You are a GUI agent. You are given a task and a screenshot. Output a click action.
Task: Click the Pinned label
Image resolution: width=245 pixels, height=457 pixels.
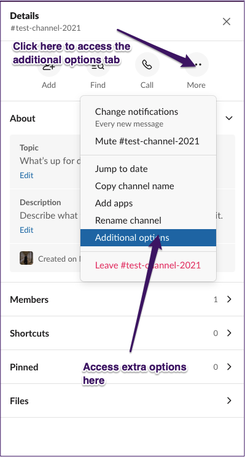[24, 367]
